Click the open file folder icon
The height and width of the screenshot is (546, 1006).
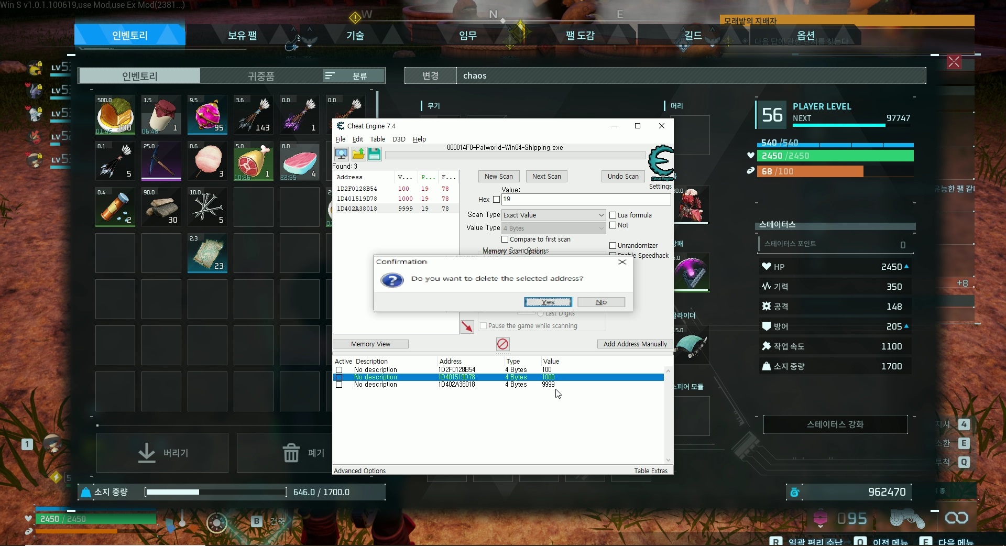coord(358,154)
